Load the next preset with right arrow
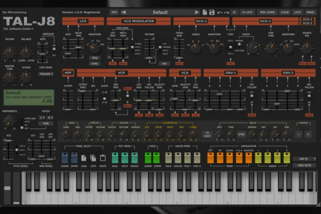The image size is (321, 214). pos(197,12)
